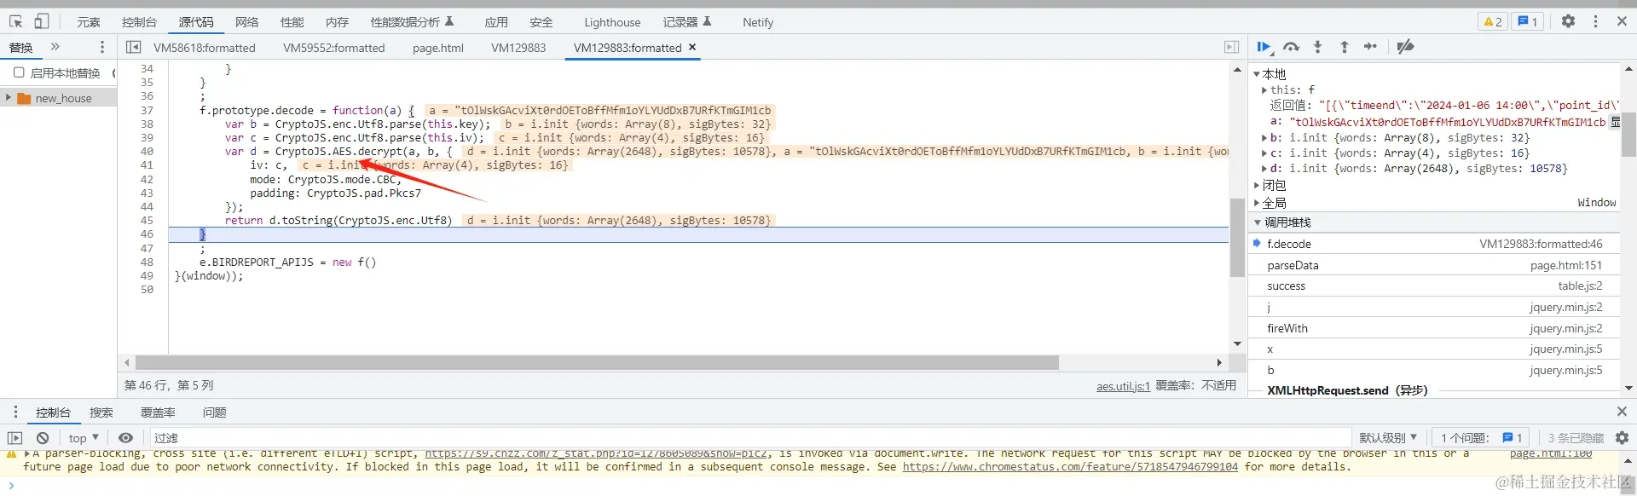
Task: Click the vertical scrollbar of code editor
Action: 1237,237
